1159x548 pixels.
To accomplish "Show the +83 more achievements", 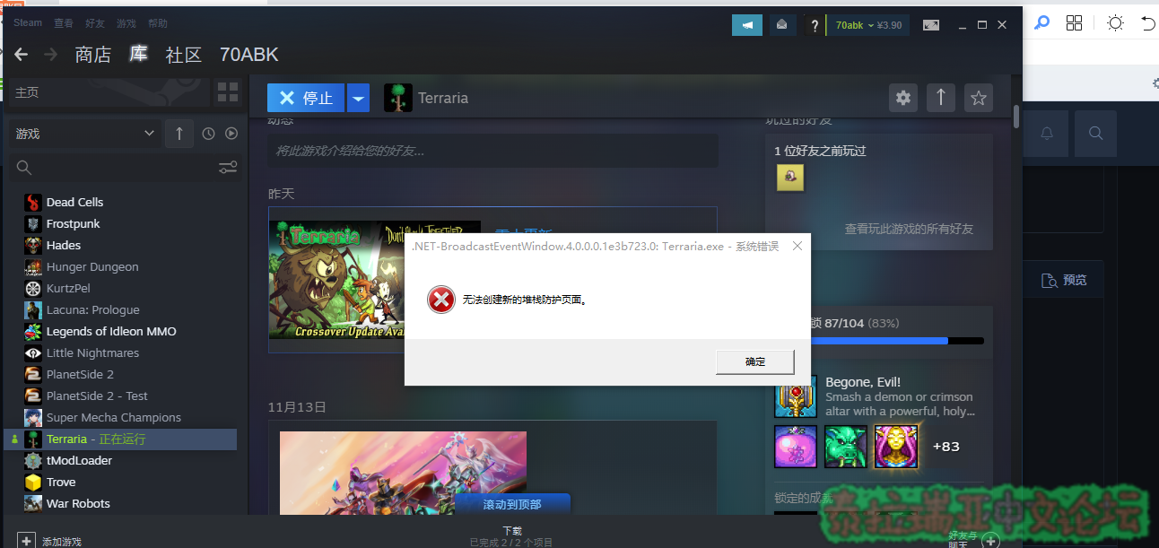I will click(x=946, y=447).
